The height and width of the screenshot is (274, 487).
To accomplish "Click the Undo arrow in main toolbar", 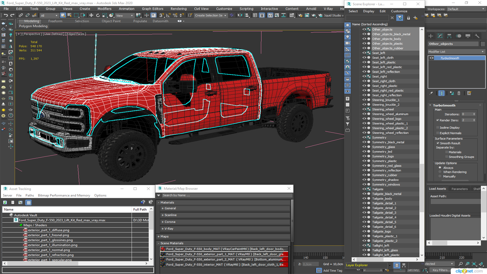I will tap(6, 15).
